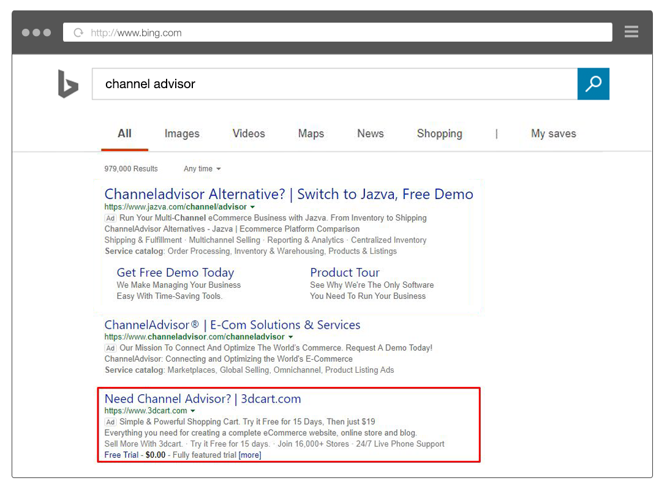Viewport: 667px width, 486px height.
Task: Click the https://www.3dcart.com URL
Action: (146, 411)
